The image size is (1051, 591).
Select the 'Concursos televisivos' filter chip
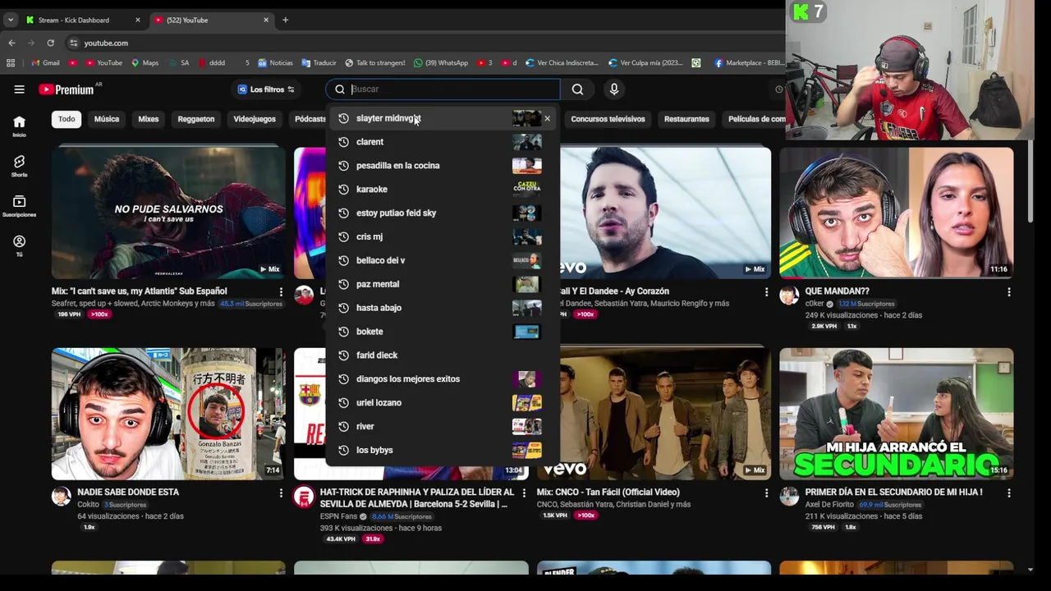tap(608, 119)
